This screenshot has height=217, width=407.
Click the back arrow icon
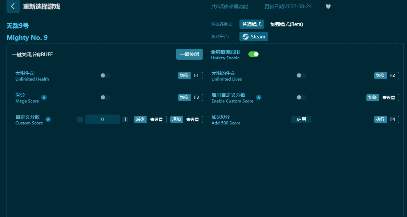[13, 6]
